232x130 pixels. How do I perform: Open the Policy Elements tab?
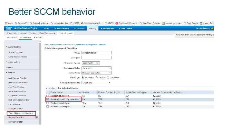coord(65,33)
